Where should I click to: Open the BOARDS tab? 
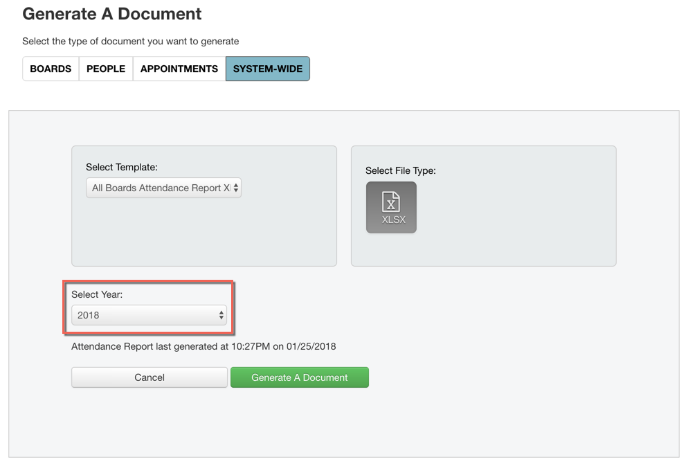point(51,69)
